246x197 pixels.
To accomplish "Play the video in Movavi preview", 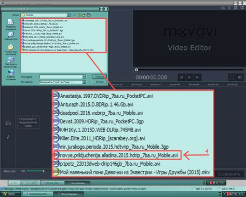I will 189,77.
